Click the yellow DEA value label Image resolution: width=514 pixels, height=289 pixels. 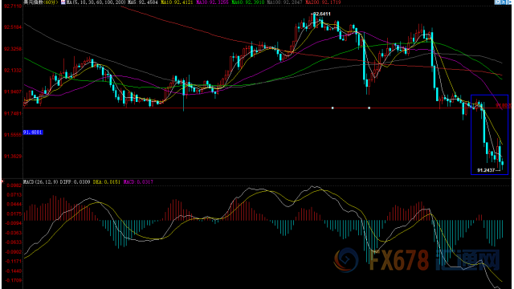pyautogui.click(x=107, y=182)
